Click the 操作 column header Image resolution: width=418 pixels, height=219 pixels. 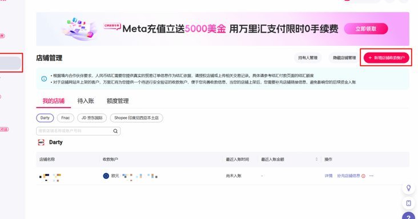[x=328, y=160]
